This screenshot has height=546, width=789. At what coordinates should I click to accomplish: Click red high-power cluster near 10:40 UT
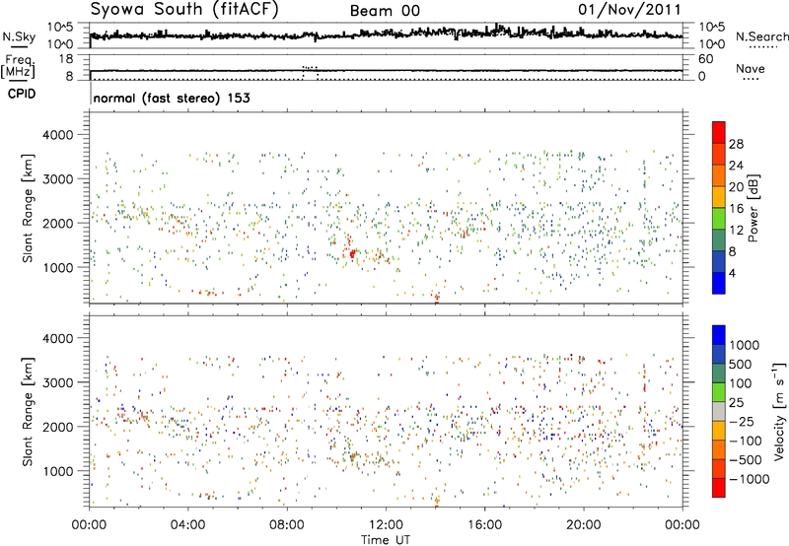352,253
